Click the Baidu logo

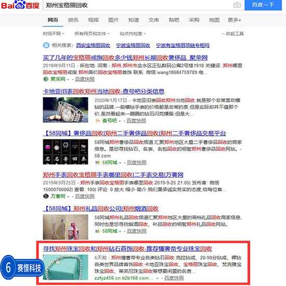[20, 5]
